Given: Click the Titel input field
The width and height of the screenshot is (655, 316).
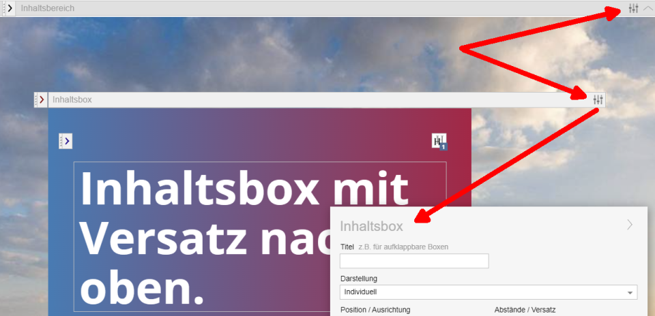Looking at the screenshot, I should pyautogui.click(x=414, y=261).
